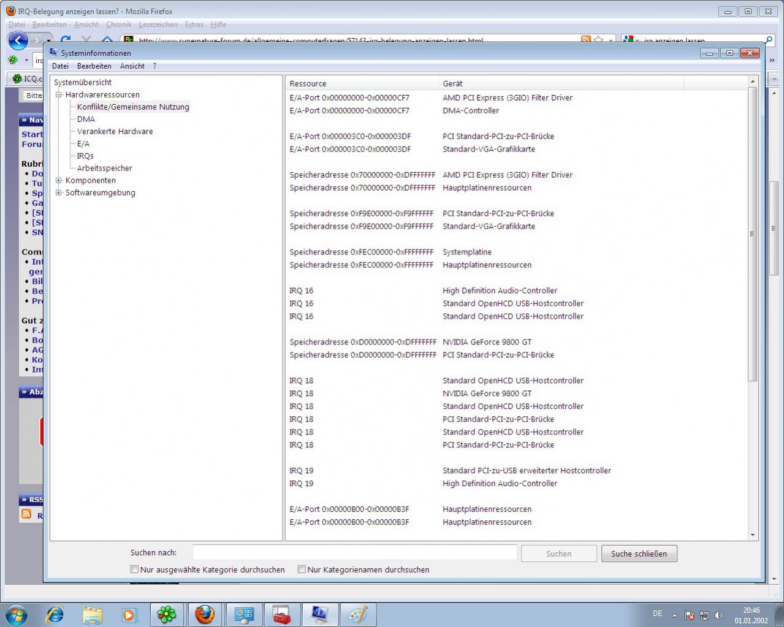Open Ansicht menu in Systeminformationen
This screenshot has width=784, height=627.
pyautogui.click(x=132, y=66)
